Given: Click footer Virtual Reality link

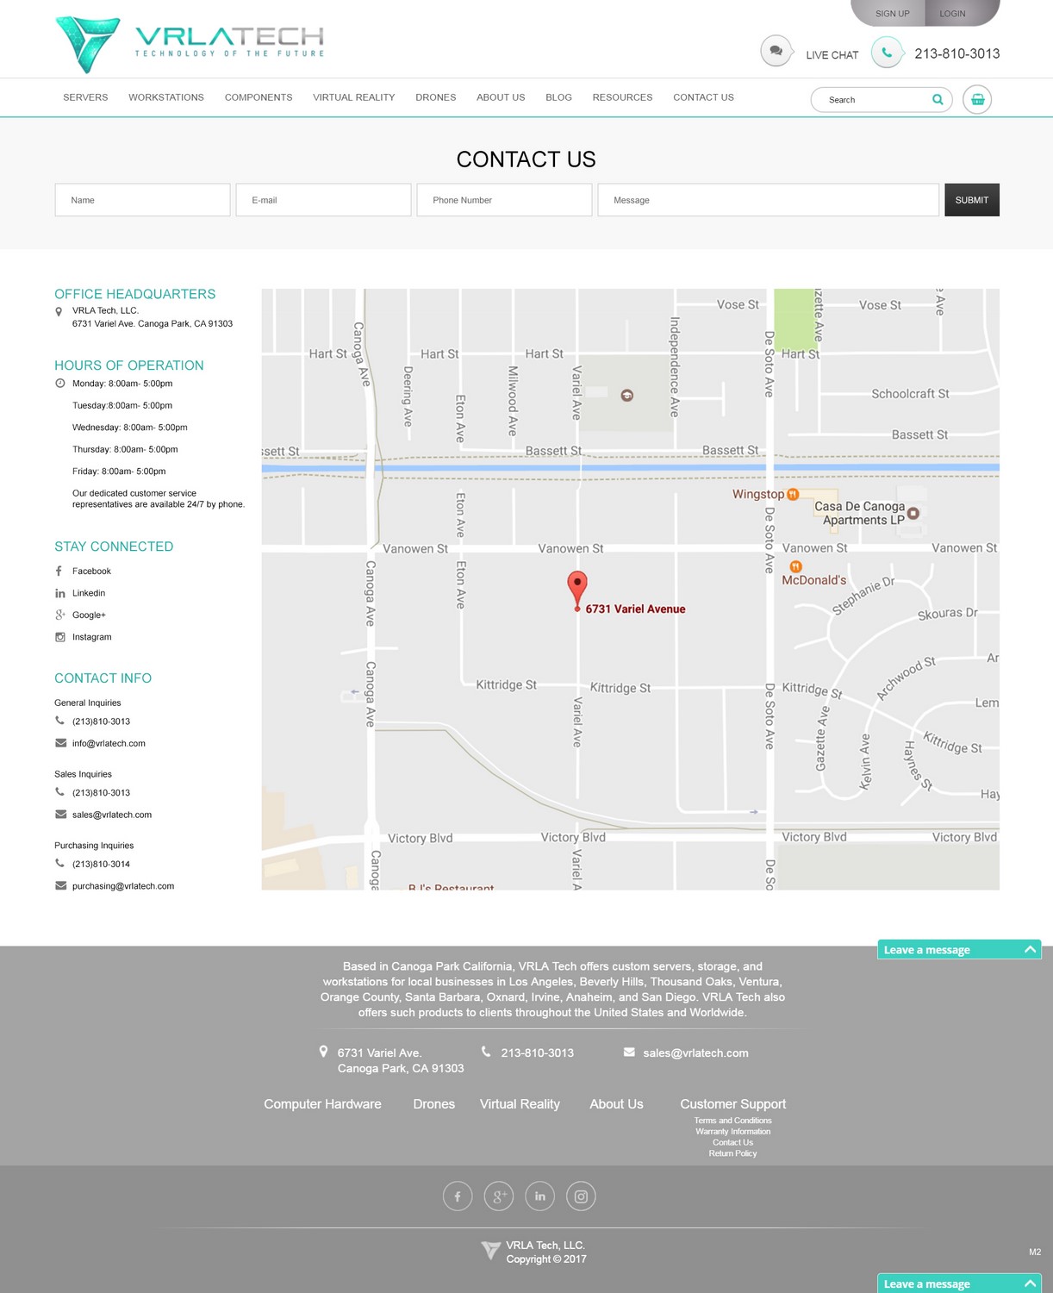Looking at the screenshot, I should click(x=520, y=1104).
